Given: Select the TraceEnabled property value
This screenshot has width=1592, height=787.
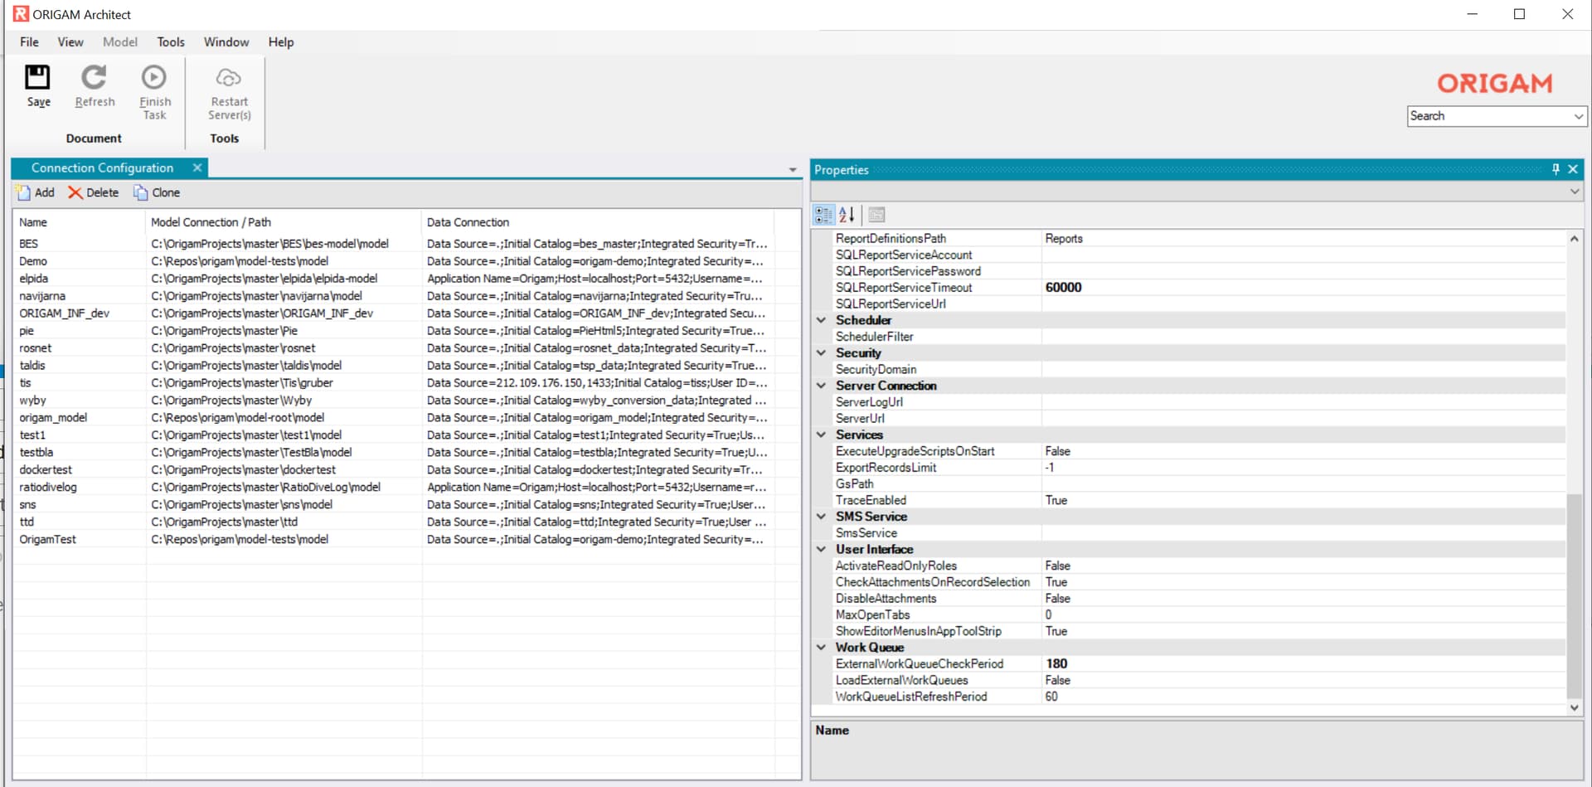Looking at the screenshot, I should point(1303,500).
